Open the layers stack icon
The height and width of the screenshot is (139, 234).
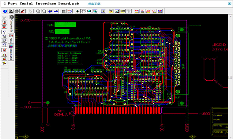point(64,11)
